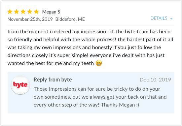The height and width of the screenshot is (126, 182).
Task: Click the phrase 'directions closely it's super simple'
Action: click(48, 55)
